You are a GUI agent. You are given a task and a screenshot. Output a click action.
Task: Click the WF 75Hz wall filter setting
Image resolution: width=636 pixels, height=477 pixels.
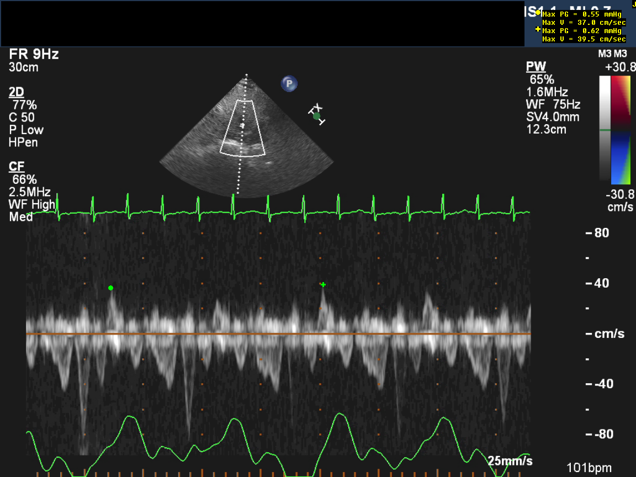point(554,104)
